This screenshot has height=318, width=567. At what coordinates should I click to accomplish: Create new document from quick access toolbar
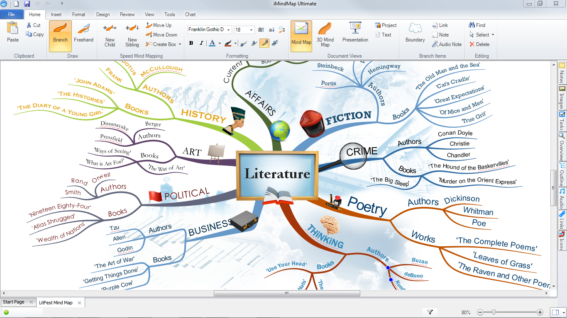[16, 4]
